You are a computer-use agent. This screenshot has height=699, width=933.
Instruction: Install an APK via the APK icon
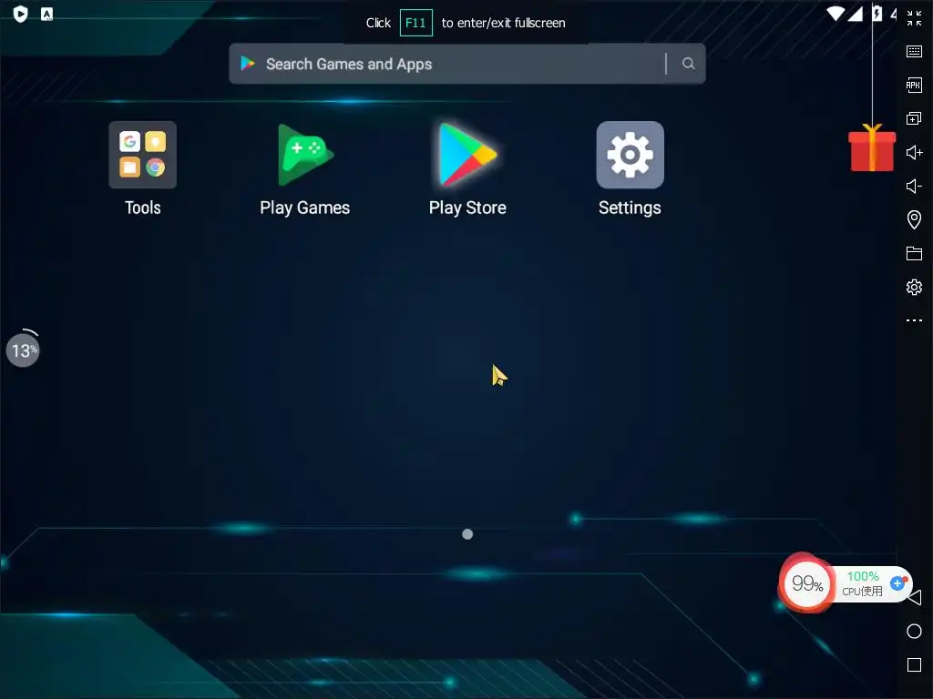click(x=914, y=85)
